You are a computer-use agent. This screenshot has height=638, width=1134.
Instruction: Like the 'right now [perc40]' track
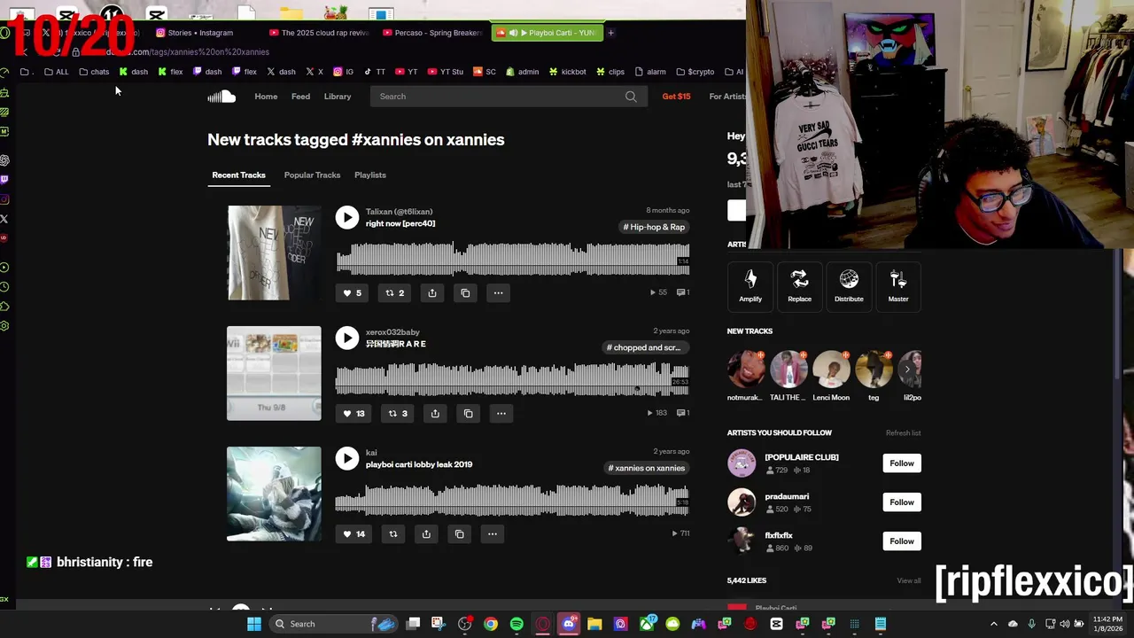point(352,292)
